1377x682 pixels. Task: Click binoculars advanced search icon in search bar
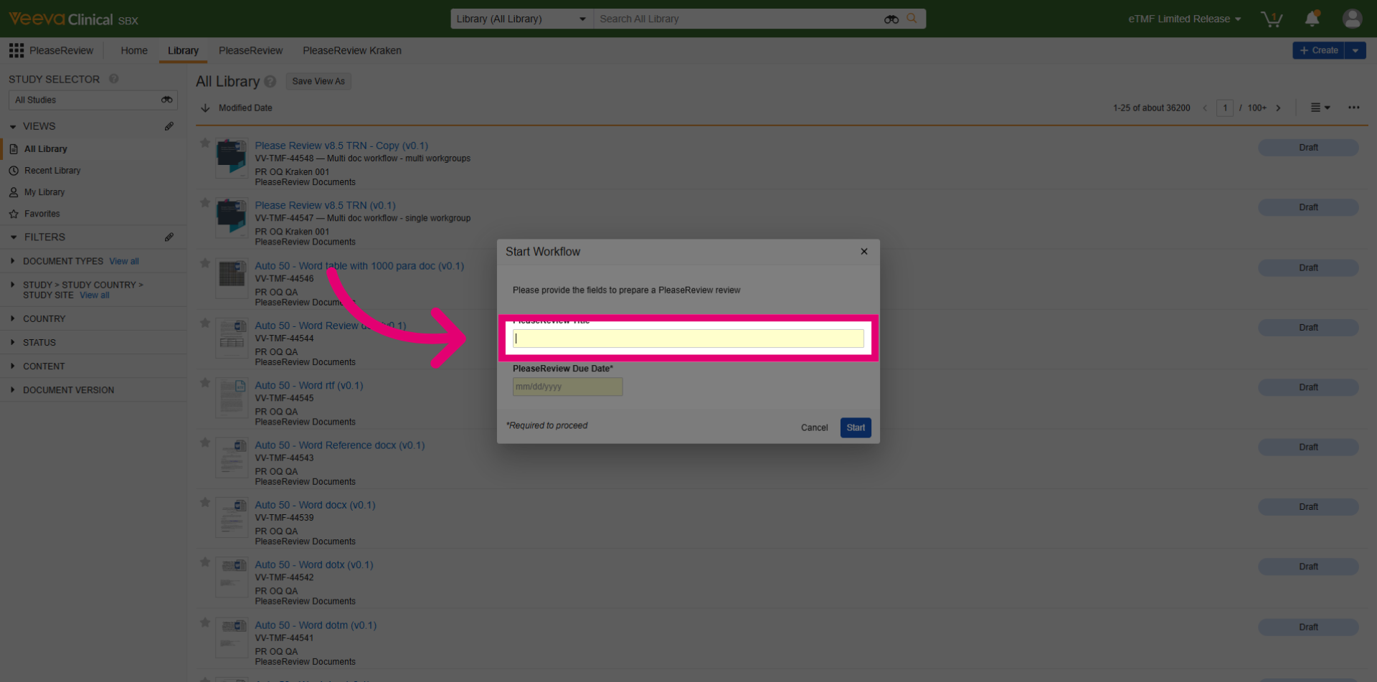891,19
